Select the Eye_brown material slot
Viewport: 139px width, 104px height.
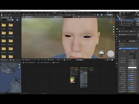point(128,34)
